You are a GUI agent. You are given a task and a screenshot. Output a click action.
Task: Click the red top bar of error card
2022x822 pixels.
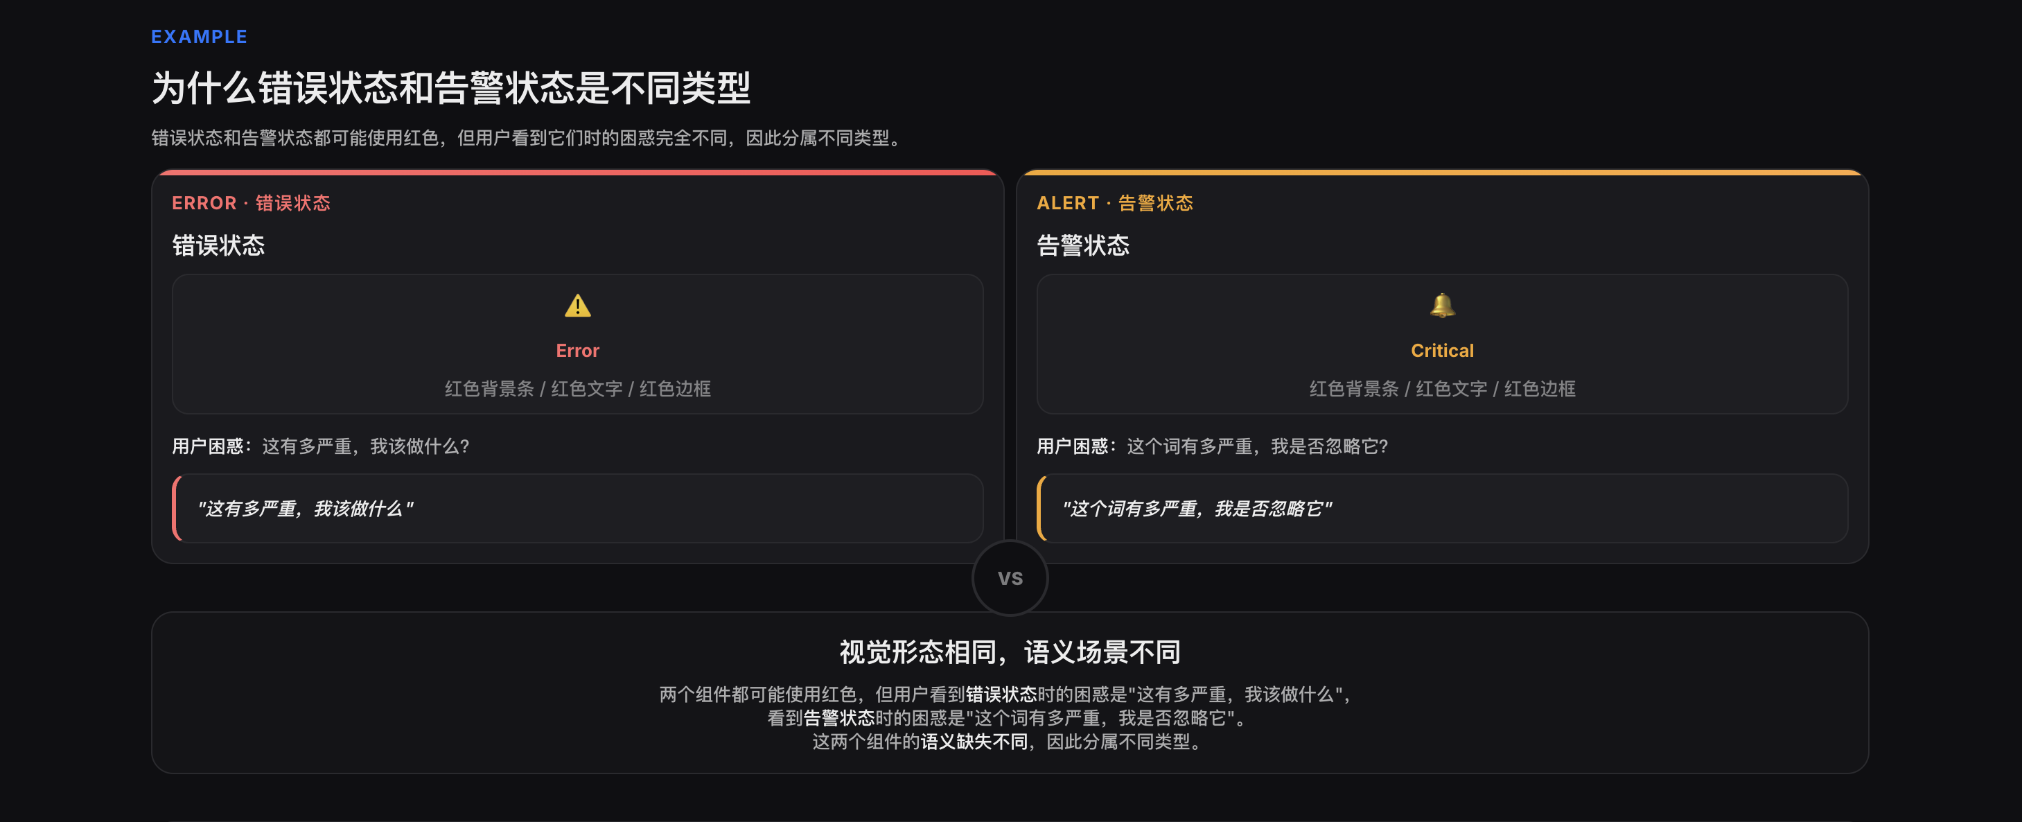[x=578, y=172]
